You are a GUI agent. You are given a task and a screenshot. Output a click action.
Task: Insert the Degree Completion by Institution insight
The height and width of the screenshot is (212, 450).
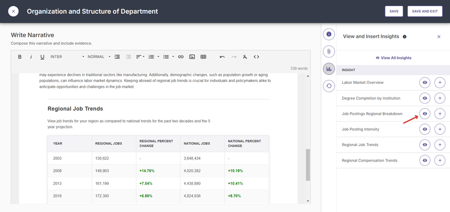(x=440, y=98)
